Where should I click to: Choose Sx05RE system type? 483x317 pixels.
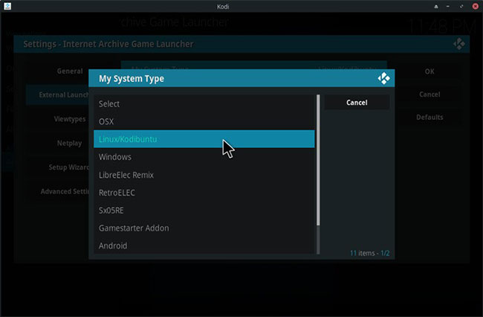pyautogui.click(x=204, y=211)
